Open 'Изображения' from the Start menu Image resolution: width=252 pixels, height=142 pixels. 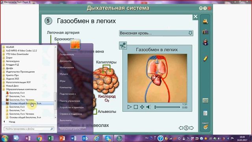pyautogui.click(x=67, y=67)
